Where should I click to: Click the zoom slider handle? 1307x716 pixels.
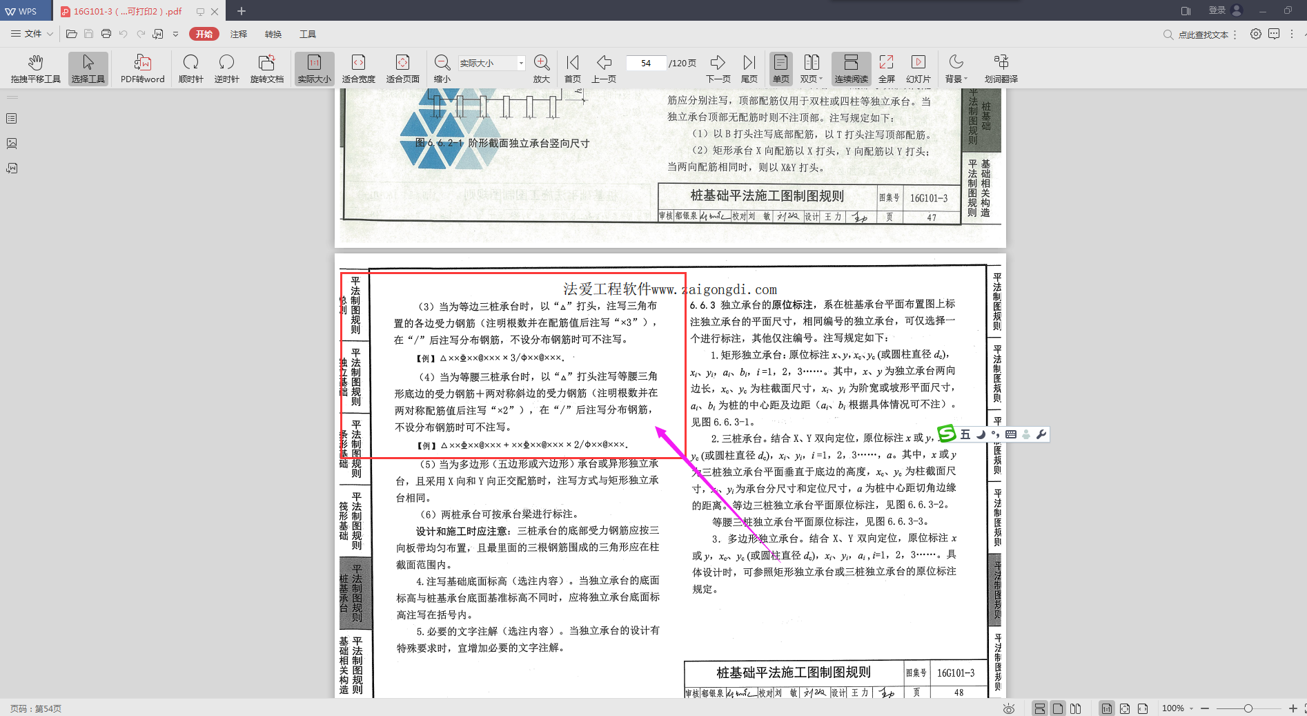tap(1248, 708)
